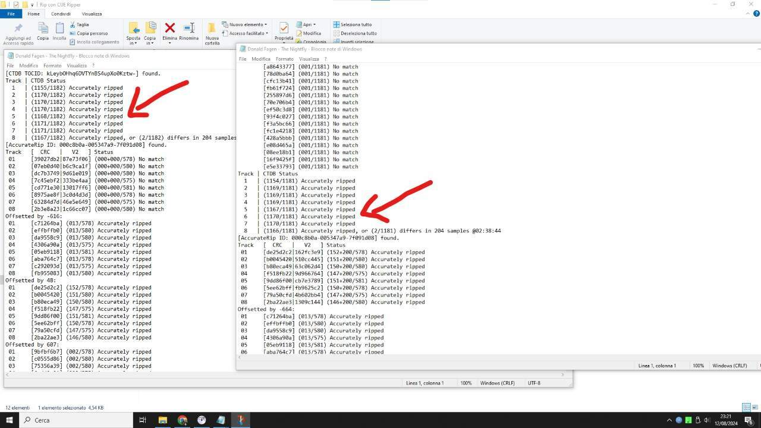The width and height of the screenshot is (761, 428).
Task: Open File Explorer from the taskbar
Action: (x=162, y=420)
